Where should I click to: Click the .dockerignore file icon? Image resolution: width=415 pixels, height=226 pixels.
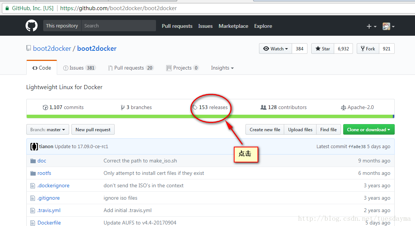click(33, 185)
